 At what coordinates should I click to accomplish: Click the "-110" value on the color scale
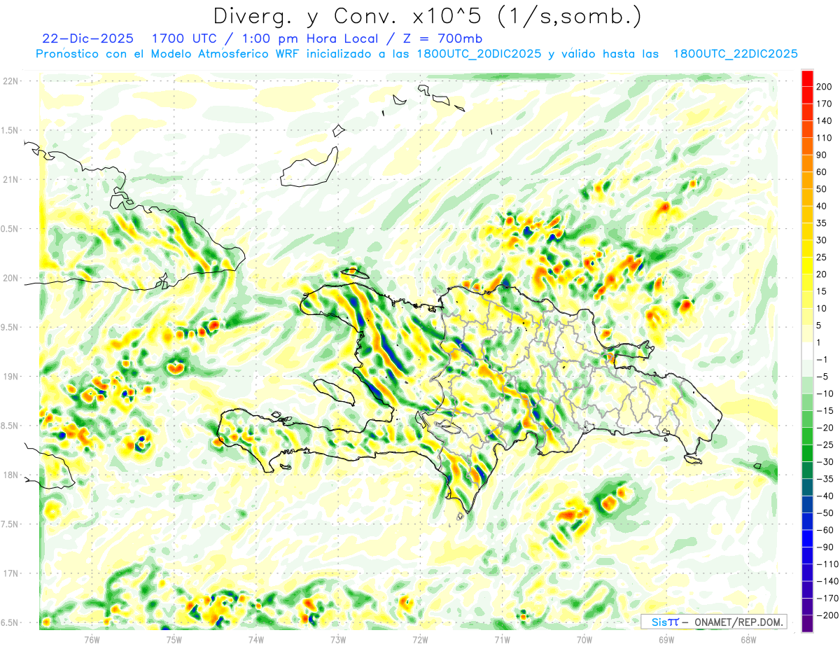[x=828, y=564]
